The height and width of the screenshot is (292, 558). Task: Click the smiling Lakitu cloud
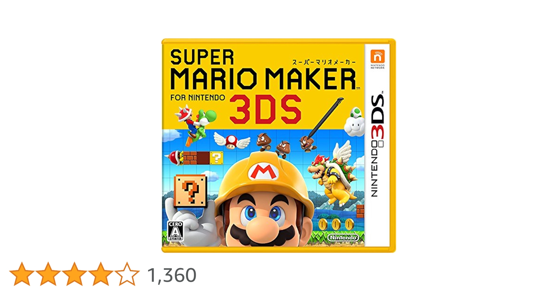coord(354,123)
